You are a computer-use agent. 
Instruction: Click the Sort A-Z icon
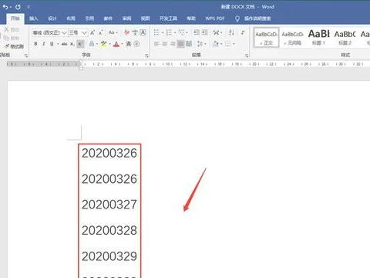pyautogui.click(x=231, y=32)
